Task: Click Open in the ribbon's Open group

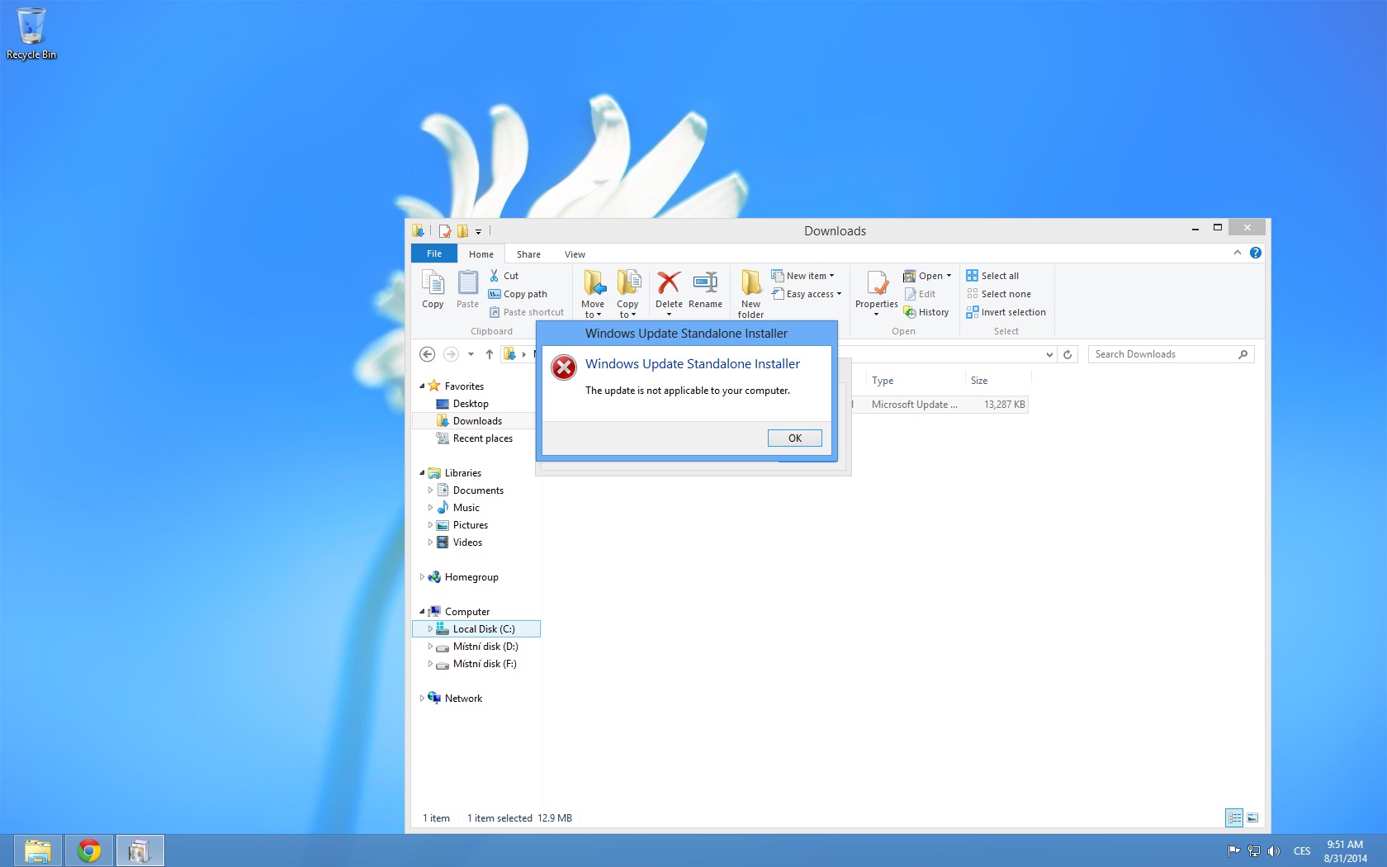Action: pyautogui.click(x=927, y=276)
